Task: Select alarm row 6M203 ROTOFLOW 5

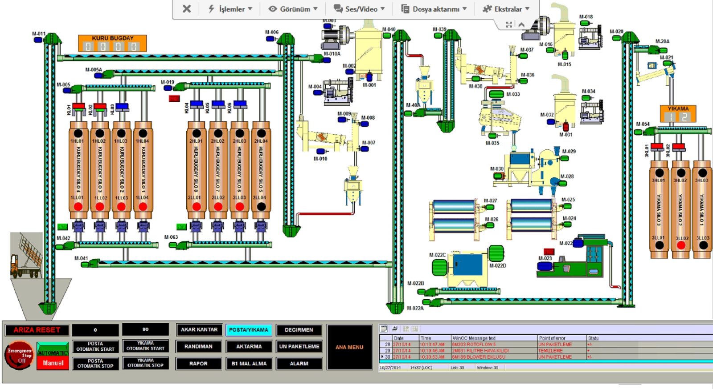Action: point(545,345)
